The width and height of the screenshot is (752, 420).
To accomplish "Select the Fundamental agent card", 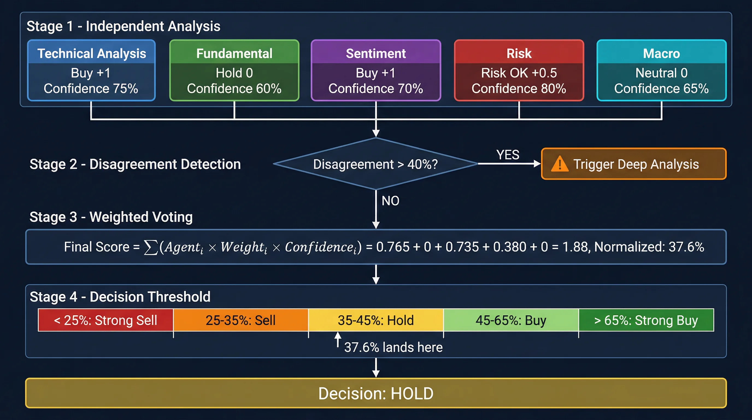I will 234,70.
